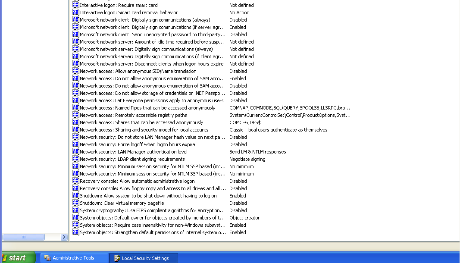Click the COMNAP,COMNODE,SQL\QUERY named pipes value

coord(290,108)
